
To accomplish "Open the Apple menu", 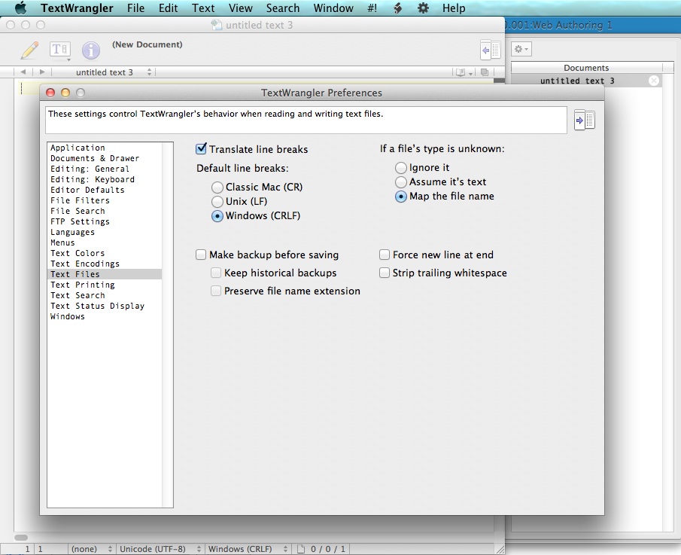I will [x=20, y=8].
